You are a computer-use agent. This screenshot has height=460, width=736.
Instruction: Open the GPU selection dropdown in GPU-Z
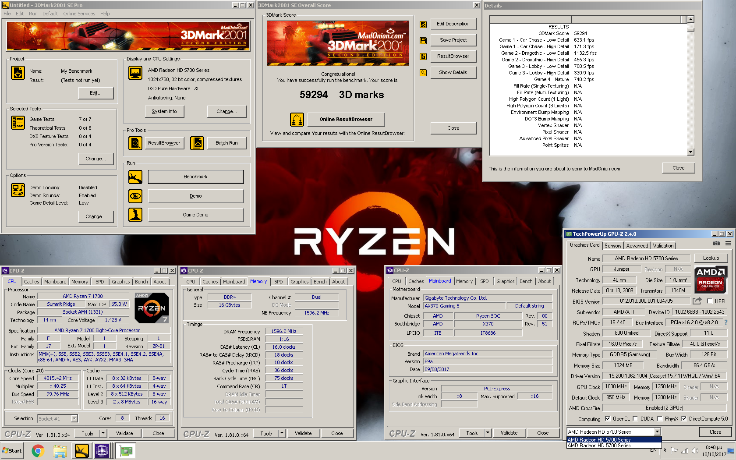click(x=657, y=432)
